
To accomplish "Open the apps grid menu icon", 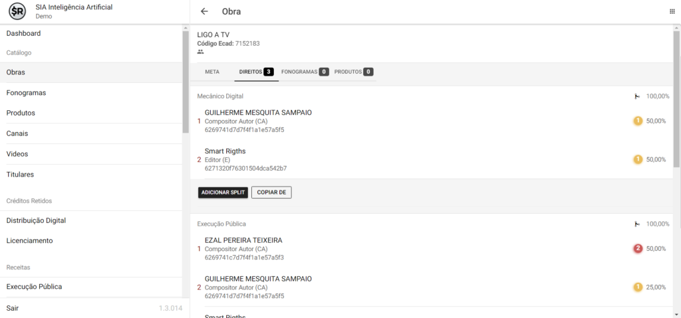I will point(672,11).
